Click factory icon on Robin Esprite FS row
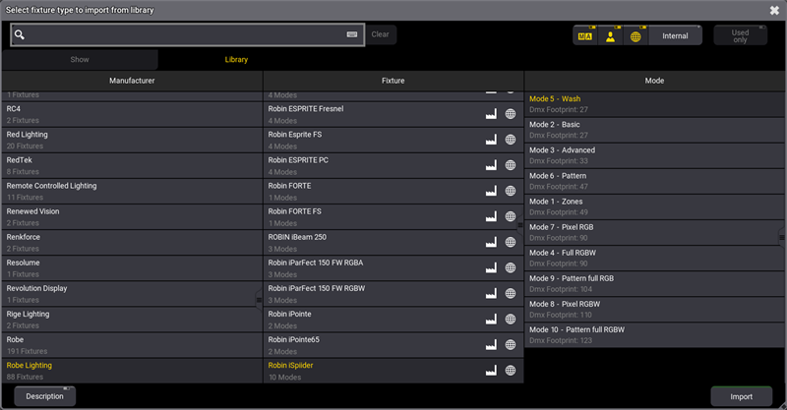Image resolution: width=787 pixels, height=410 pixels. [x=490, y=140]
